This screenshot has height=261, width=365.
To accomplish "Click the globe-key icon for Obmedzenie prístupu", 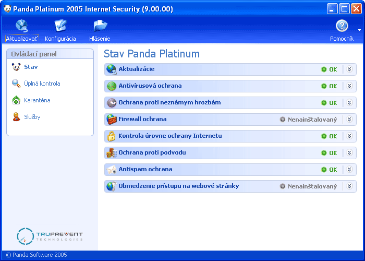I will click(112, 186).
